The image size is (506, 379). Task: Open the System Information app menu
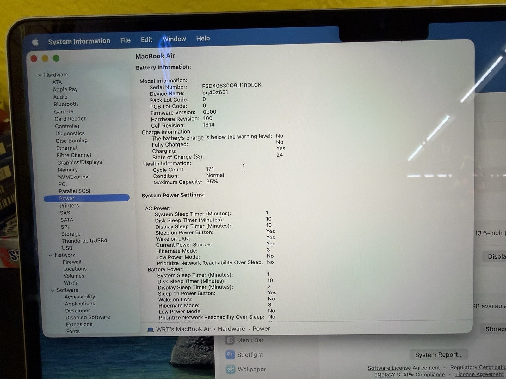tap(79, 41)
